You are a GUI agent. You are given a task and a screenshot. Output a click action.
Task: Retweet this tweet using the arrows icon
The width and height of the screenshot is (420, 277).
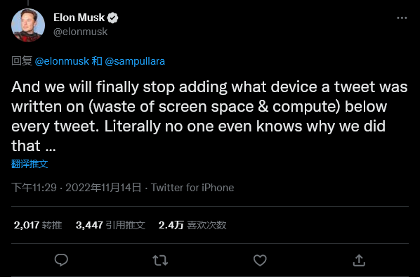pos(160,260)
